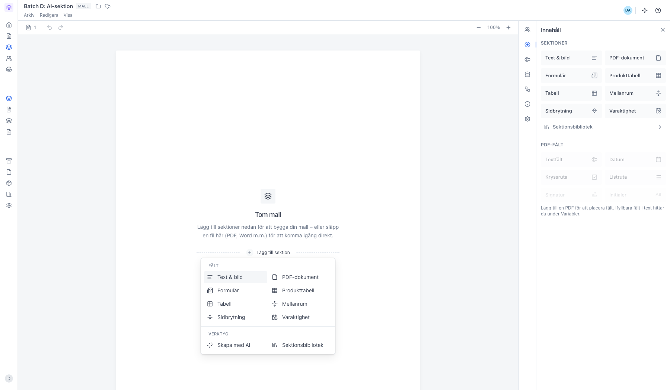Screen dimensions: 670x390
Task: Add Mellanrum section from right panel
Action: point(635,93)
